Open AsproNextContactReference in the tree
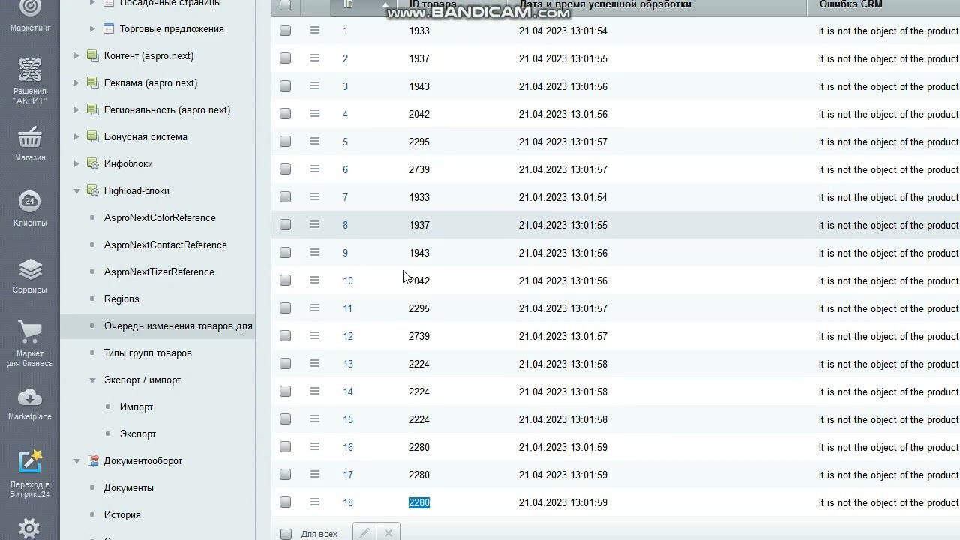 tap(166, 244)
